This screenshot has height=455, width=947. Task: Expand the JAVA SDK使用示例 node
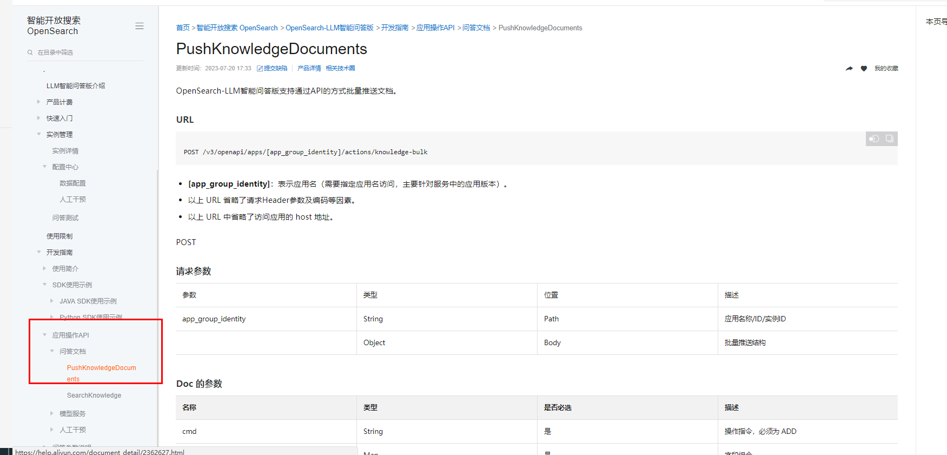[52, 301]
